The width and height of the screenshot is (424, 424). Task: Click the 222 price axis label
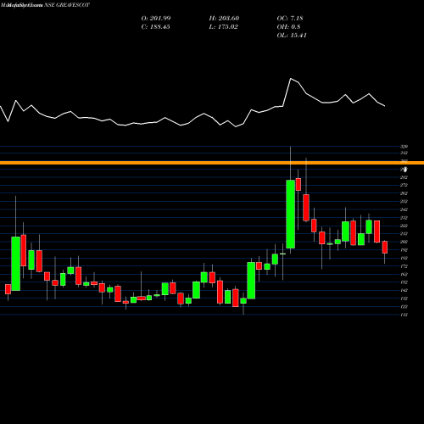coord(404,226)
